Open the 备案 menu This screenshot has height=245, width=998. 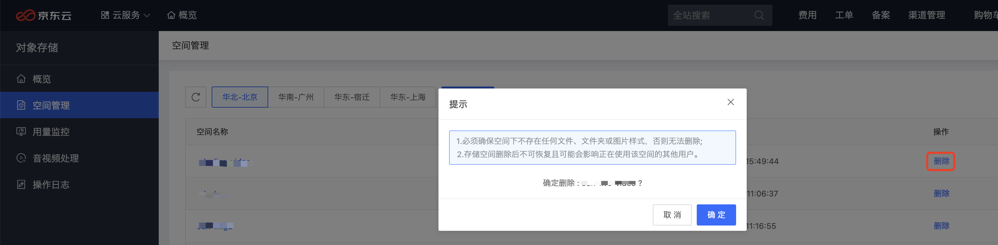pos(881,15)
